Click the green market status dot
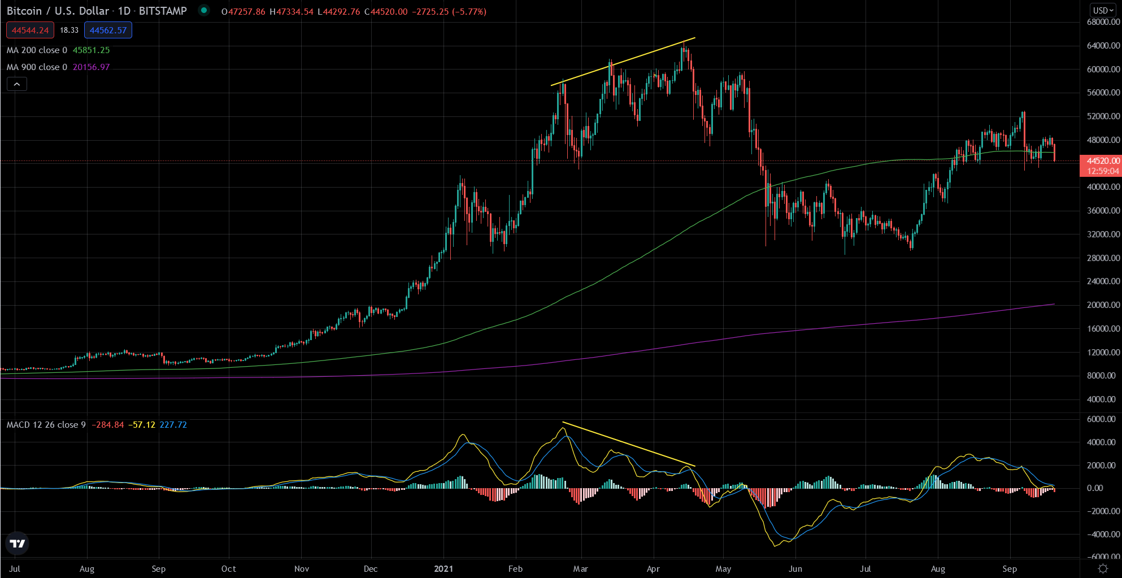Image resolution: width=1122 pixels, height=578 pixels. 203,10
